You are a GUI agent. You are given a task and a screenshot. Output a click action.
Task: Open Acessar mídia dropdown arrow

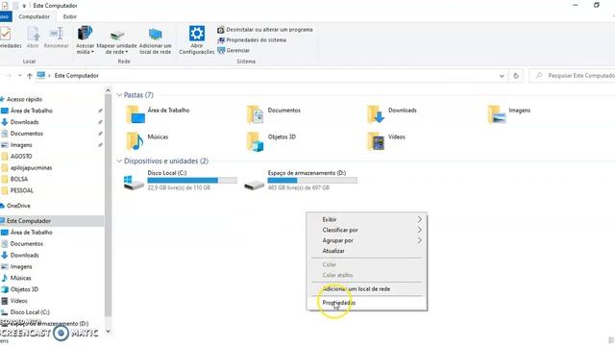click(x=92, y=52)
